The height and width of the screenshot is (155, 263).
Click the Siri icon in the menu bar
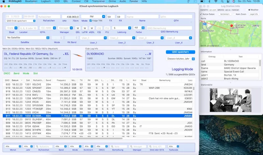pos(234,1)
